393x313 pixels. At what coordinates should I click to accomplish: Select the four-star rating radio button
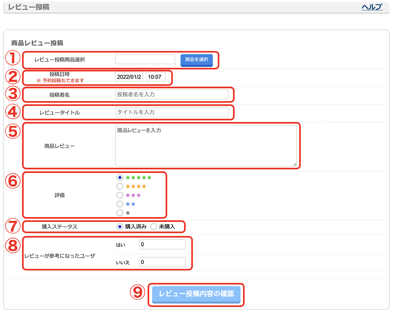(x=120, y=186)
